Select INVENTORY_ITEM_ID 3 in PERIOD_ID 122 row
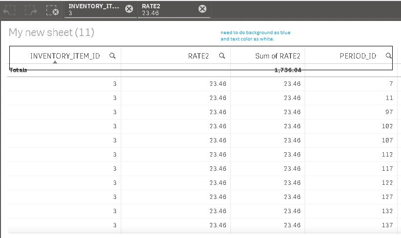 point(114,183)
